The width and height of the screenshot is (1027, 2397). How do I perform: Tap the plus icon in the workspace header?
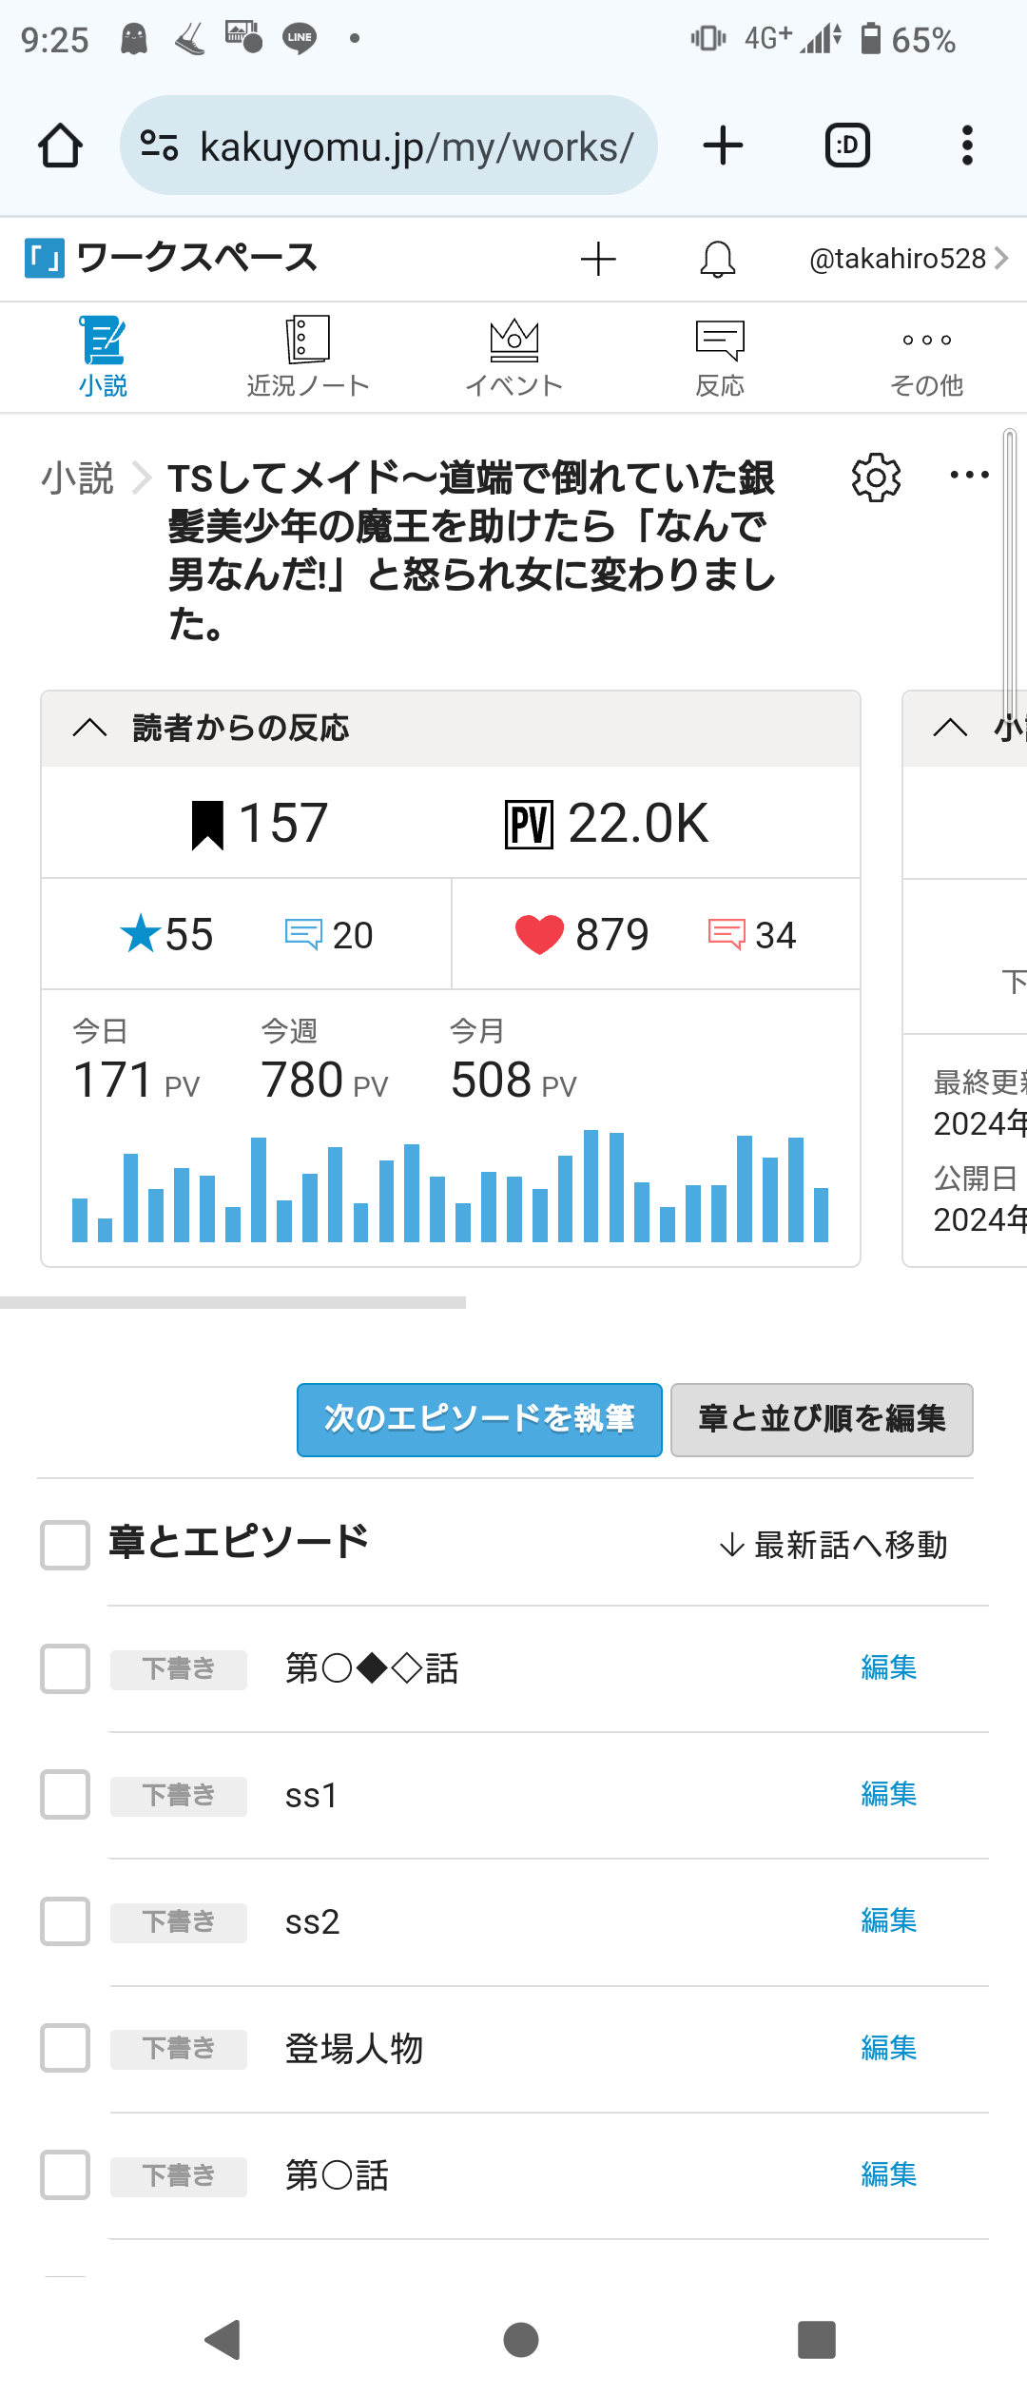[x=598, y=259]
